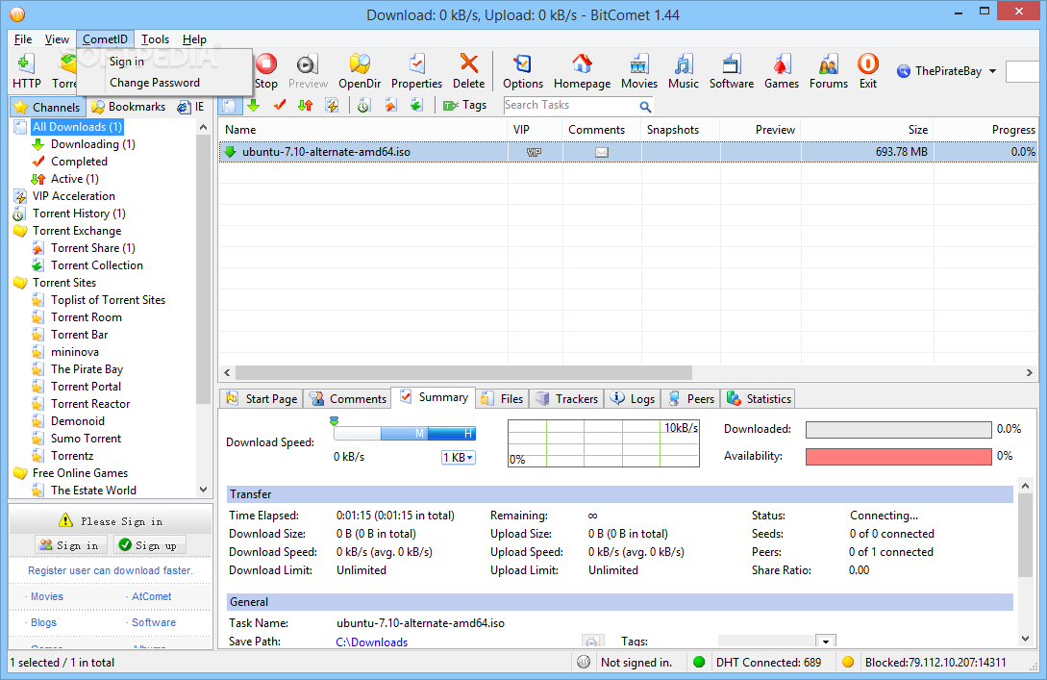Open task Properties
This screenshot has height=680, width=1047.
coord(416,71)
